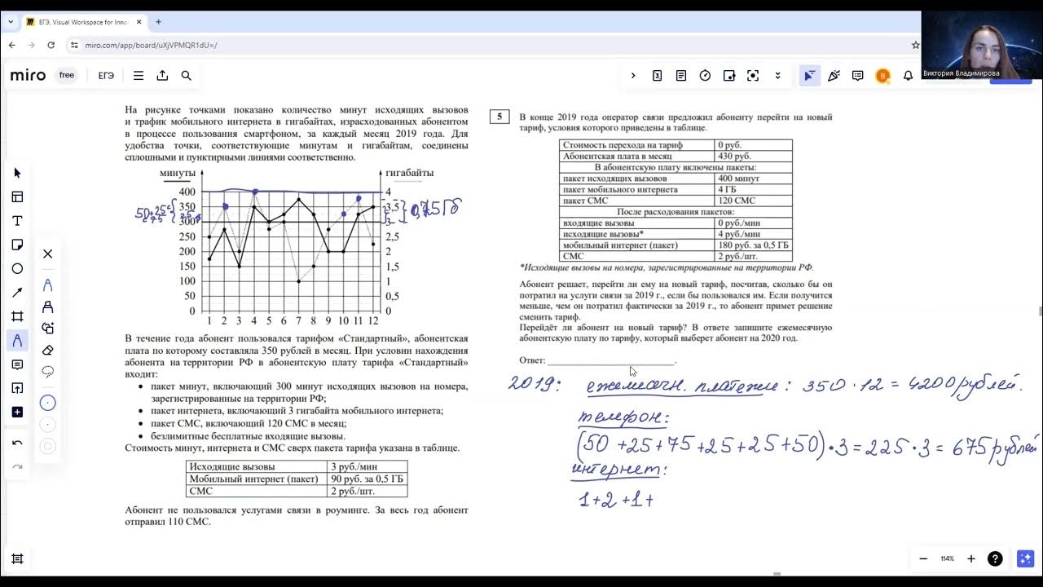Select the Sticky note tool
This screenshot has width=1043, height=587.
pos(17,245)
